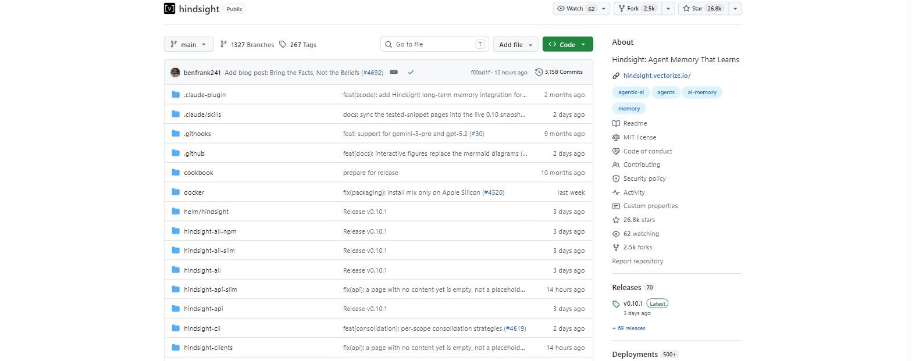Select the agents topic tag

(666, 92)
